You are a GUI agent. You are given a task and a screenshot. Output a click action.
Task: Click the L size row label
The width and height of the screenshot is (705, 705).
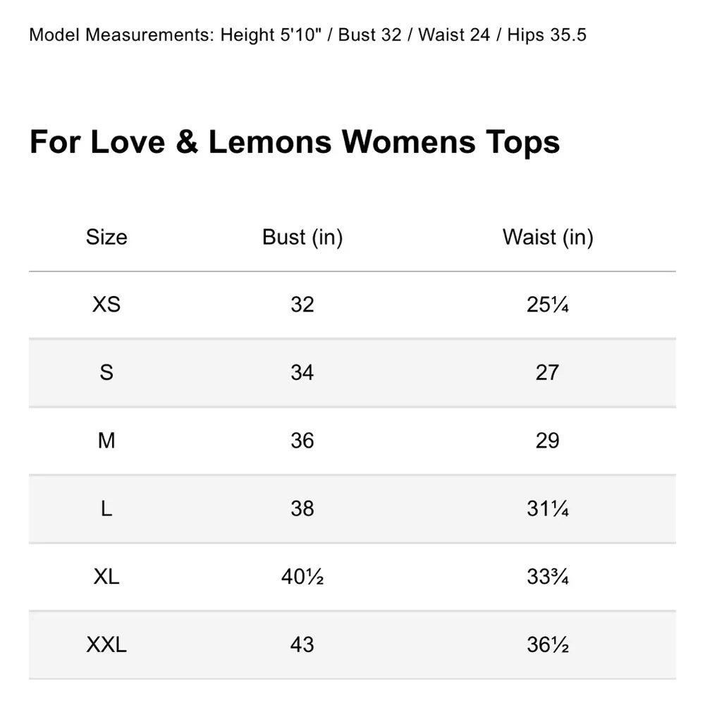pyautogui.click(x=106, y=508)
